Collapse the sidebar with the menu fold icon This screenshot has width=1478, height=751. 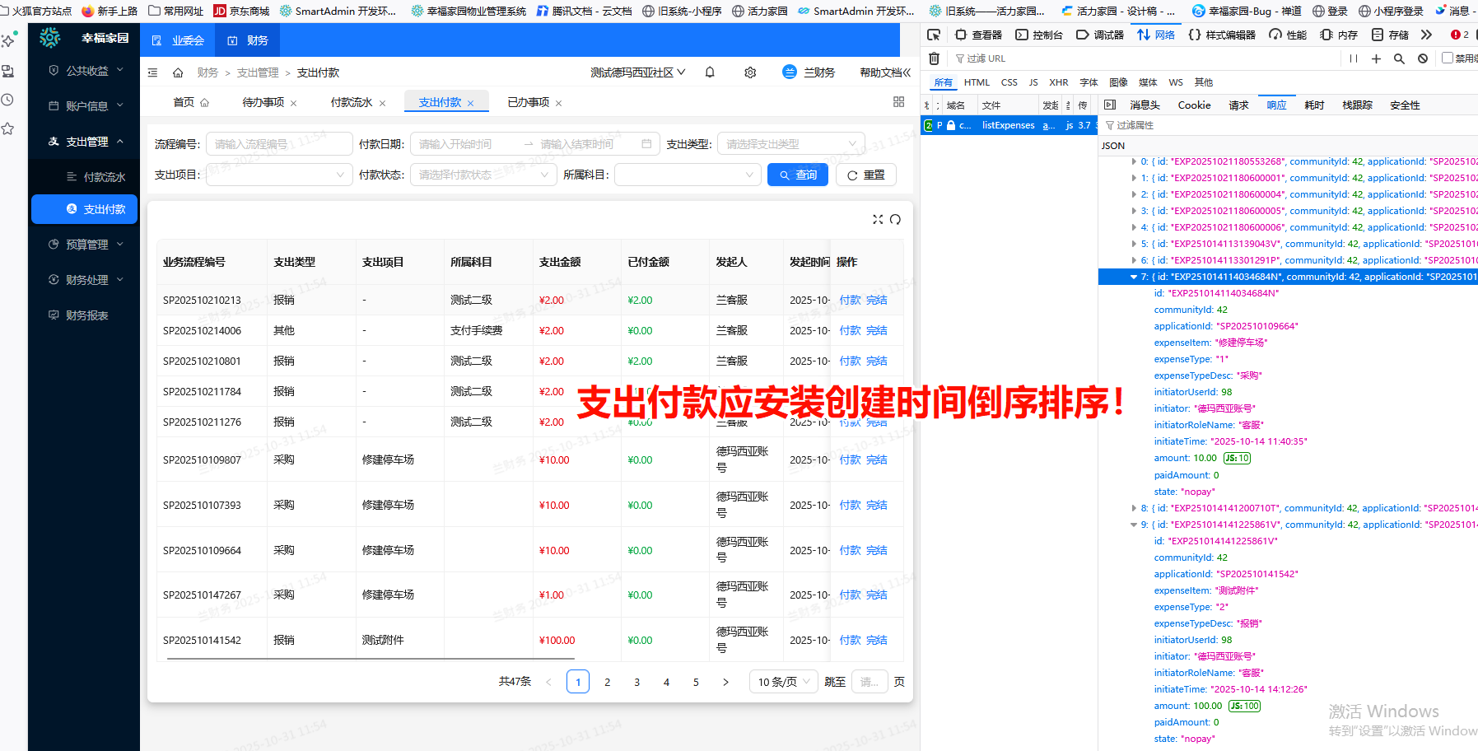(x=152, y=72)
